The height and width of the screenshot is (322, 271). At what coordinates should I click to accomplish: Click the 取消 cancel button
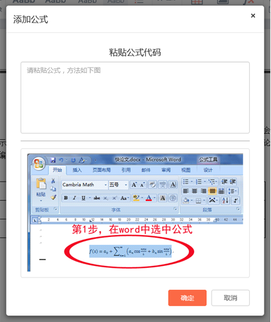230,298
